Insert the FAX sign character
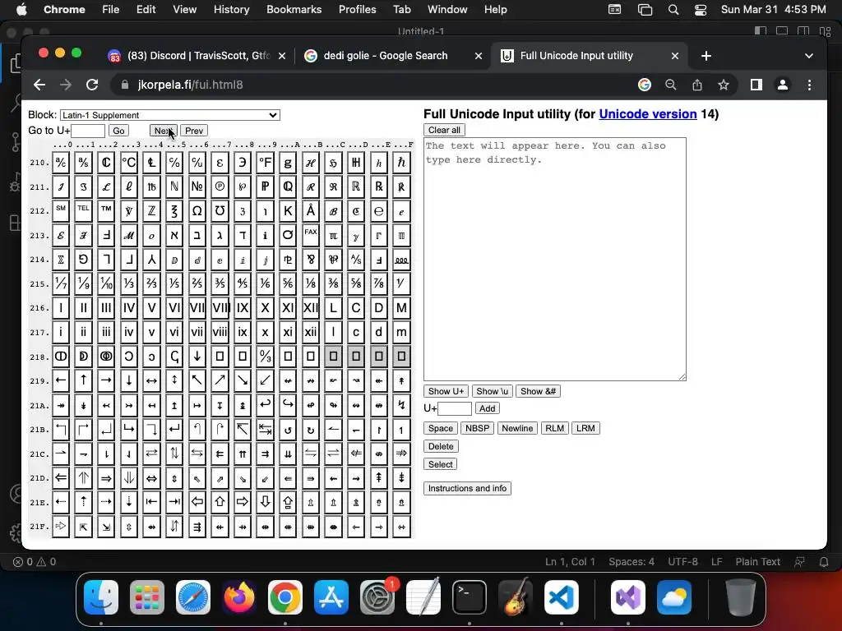The image size is (842, 631). pos(310,235)
